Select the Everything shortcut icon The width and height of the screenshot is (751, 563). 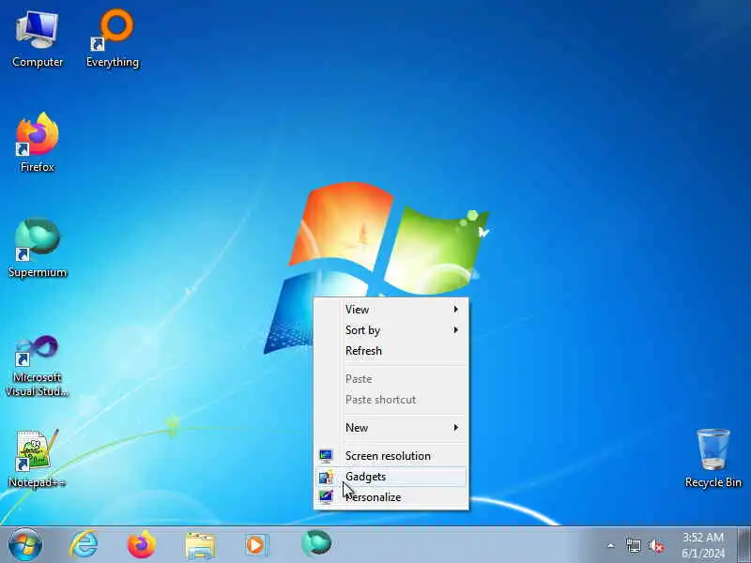(x=113, y=39)
